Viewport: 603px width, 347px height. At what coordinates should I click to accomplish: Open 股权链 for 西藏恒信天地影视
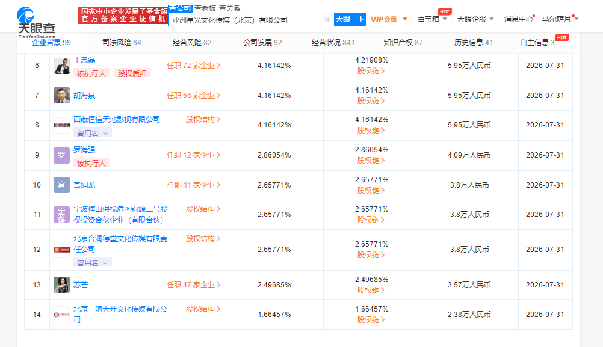(x=371, y=131)
